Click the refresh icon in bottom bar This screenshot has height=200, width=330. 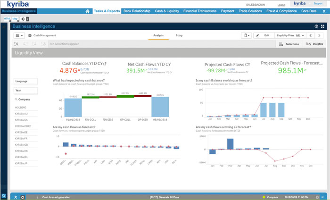[23, 197]
